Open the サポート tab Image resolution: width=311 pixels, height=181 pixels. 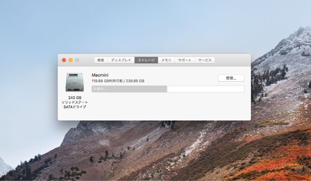184,60
